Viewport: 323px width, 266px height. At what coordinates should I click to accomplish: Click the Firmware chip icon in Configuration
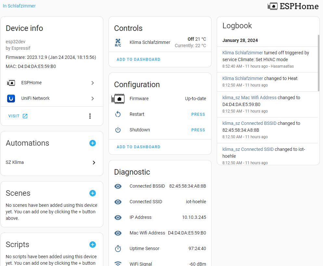pyautogui.click(x=118, y=99)
